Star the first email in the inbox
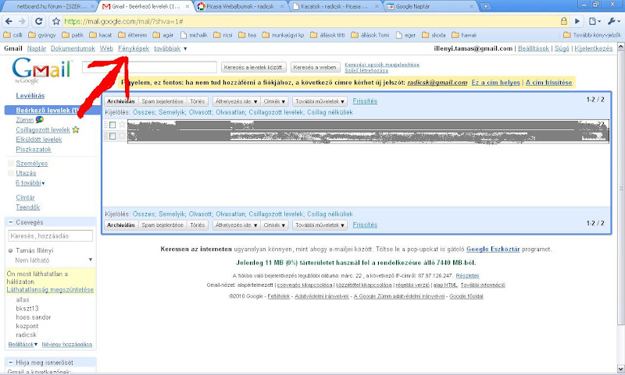The height and width of the screenshot is (375, 625). pos(123,125)
